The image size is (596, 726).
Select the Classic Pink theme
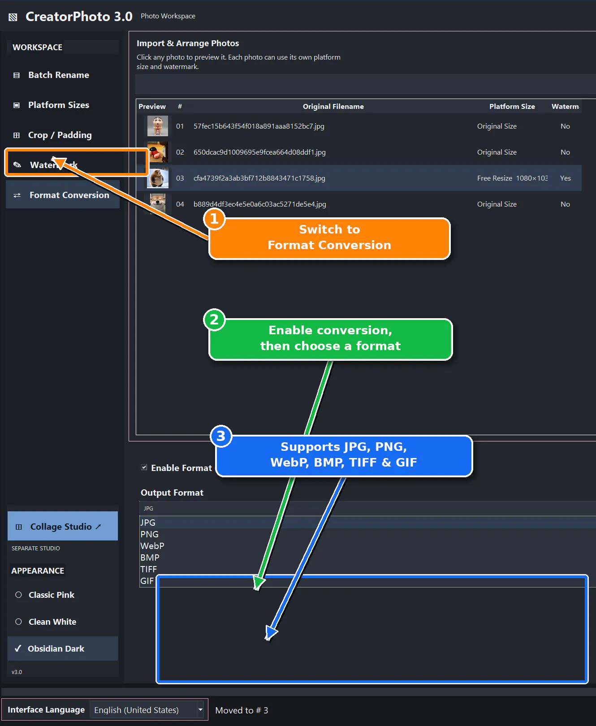pyautogui.click(x=63, y=595)
